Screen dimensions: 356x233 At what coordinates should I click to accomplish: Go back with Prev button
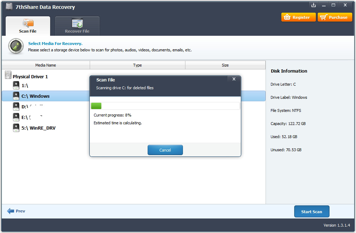coord(16,211)
